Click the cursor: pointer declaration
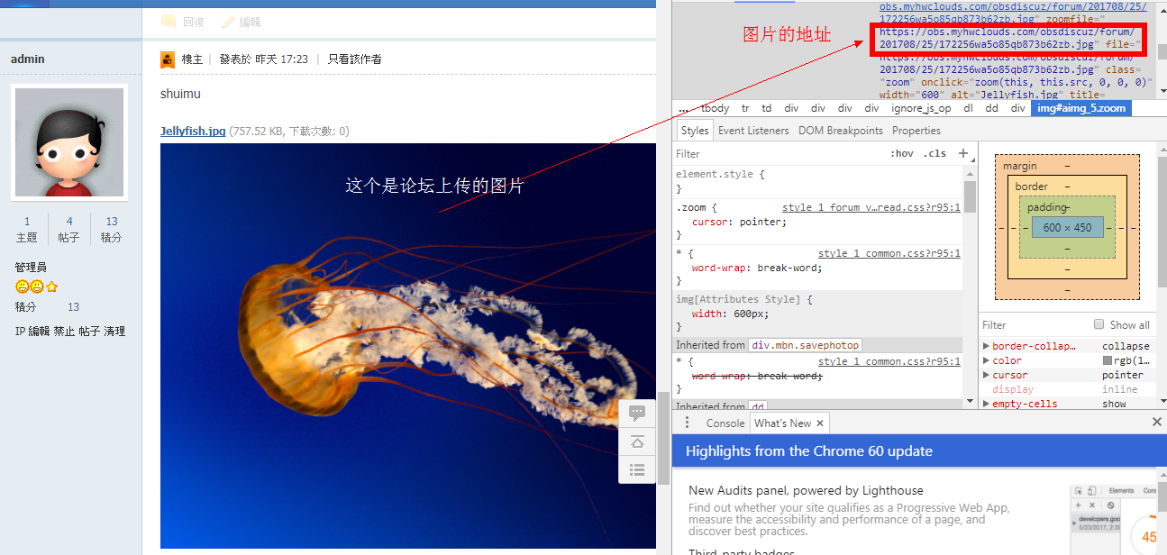The width and height of the screenshot is (1167, 555). [x=739, y=222]
